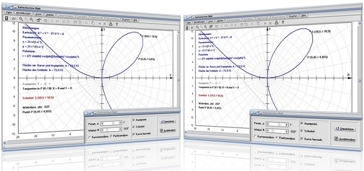Open Drucken menu in right window

pyautogui.click(x=294, y=16)
